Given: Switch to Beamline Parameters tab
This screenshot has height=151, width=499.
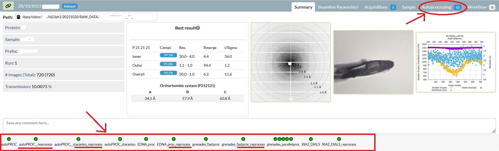Looking at the screenshot, I should pyautogui.click(x=338, y=7).
